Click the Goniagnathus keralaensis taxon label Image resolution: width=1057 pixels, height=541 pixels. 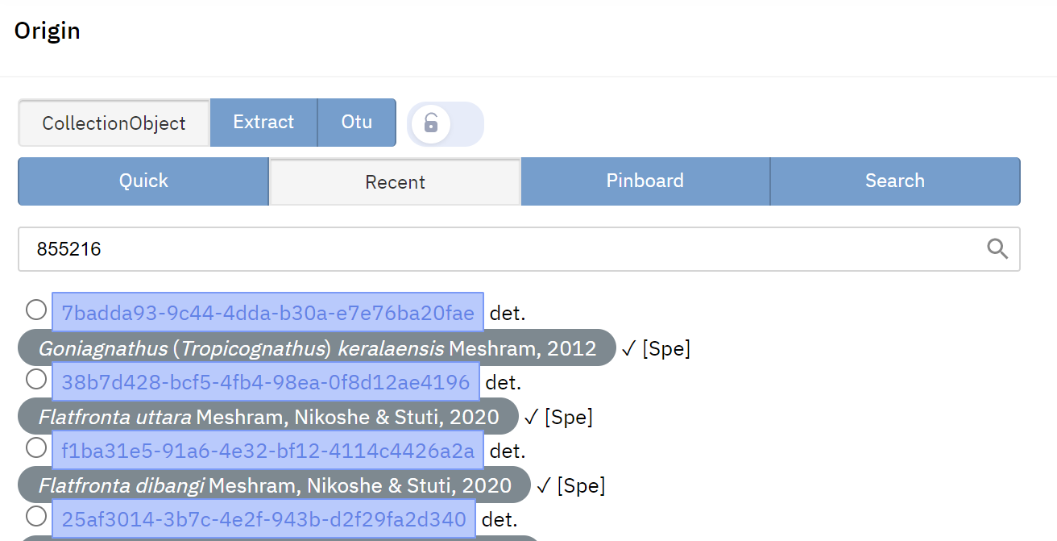pos(310,347)
